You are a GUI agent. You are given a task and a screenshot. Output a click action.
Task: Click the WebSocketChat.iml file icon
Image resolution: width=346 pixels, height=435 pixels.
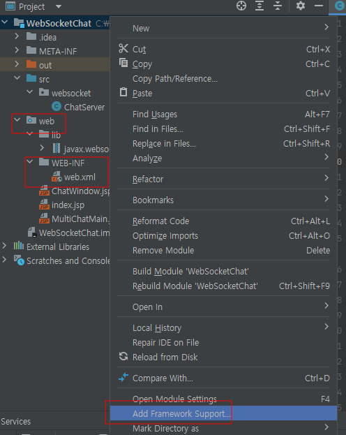tap(32, 233)
